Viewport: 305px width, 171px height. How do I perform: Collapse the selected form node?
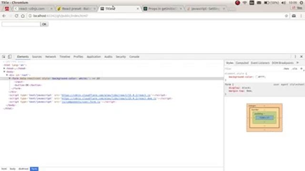tap(10, 78)
